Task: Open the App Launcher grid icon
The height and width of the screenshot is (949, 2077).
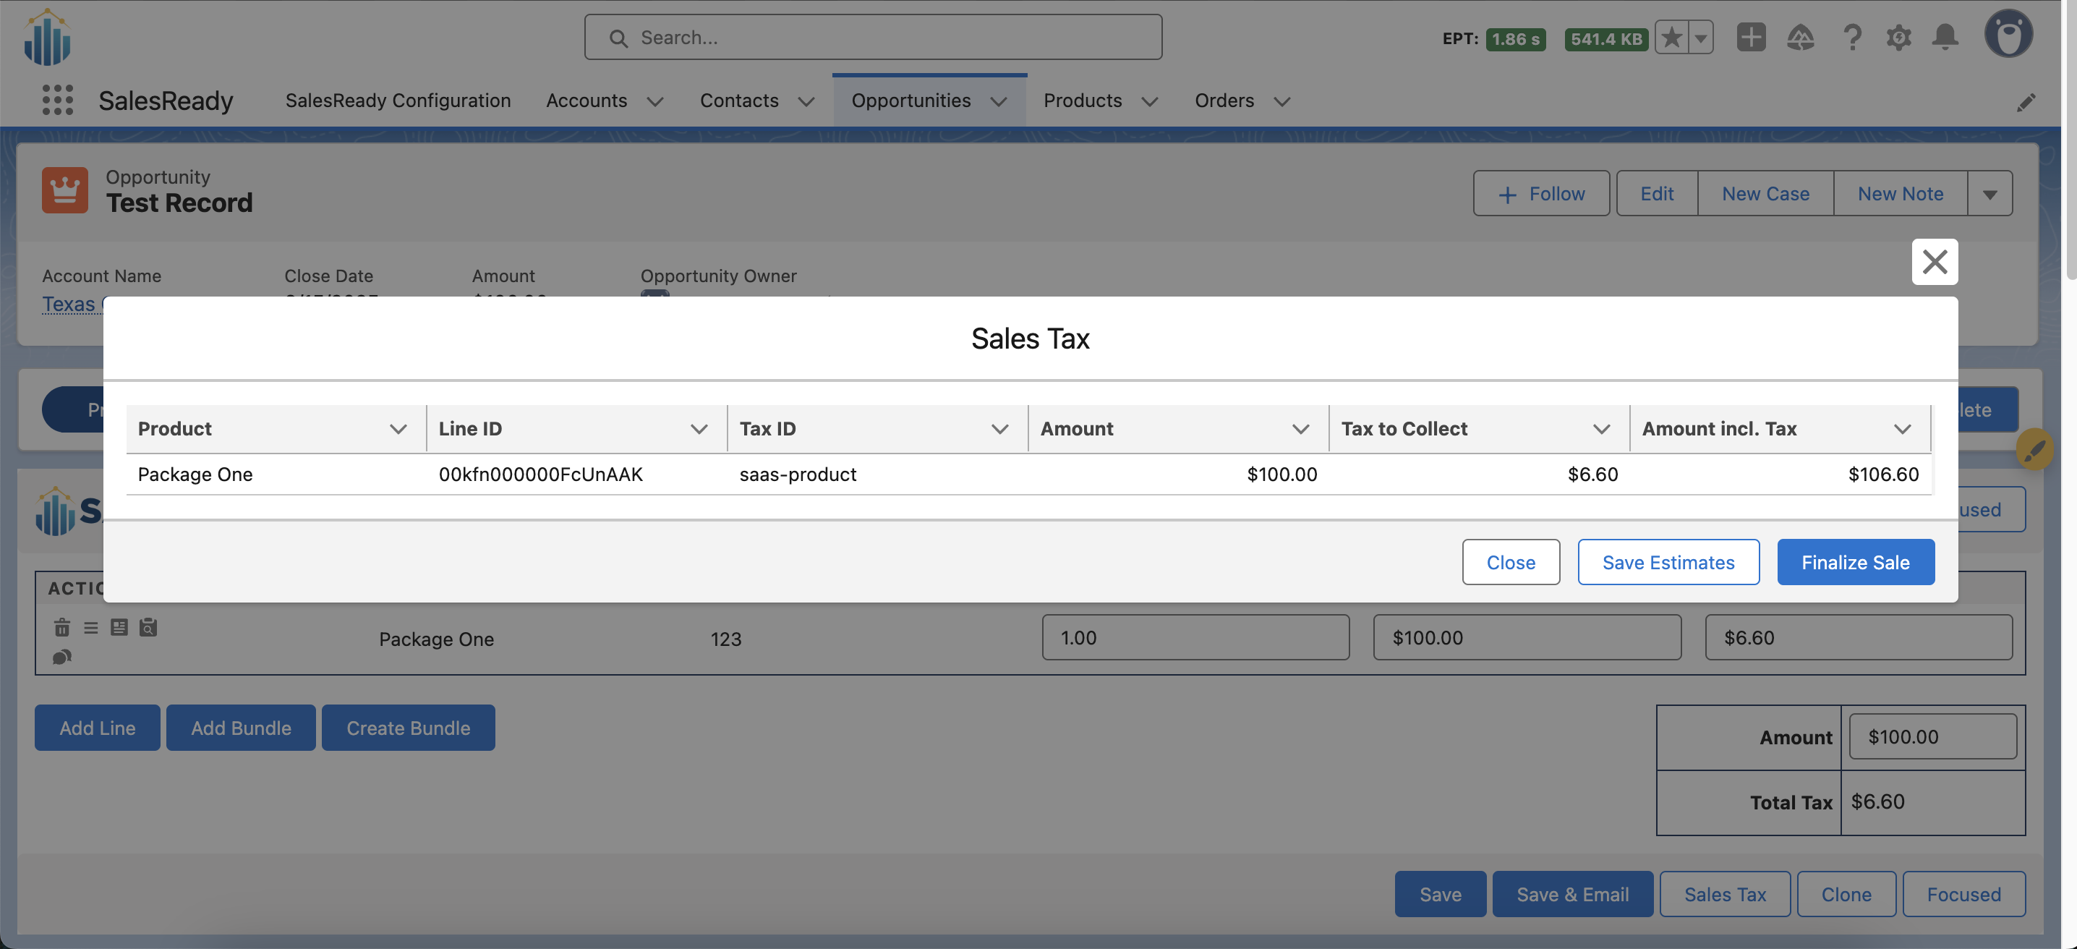Action: coord(57,100)
